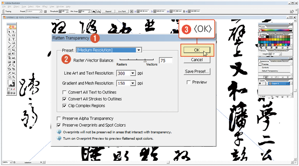
Task: Select the Direct Selection tool
Action: coord(14,32)
